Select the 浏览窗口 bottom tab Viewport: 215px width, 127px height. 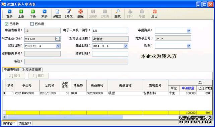[x=25, y=123]
